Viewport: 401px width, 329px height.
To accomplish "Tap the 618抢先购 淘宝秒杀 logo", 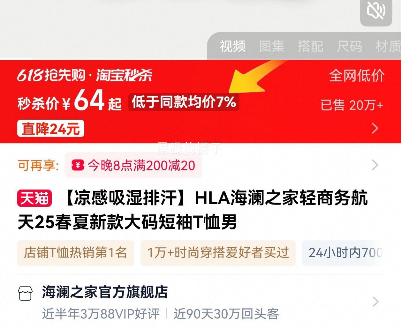I will (85, 75).
